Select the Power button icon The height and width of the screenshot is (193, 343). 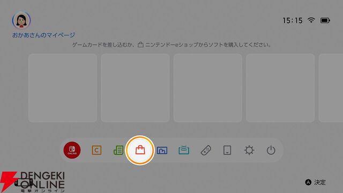click(271, 150)
